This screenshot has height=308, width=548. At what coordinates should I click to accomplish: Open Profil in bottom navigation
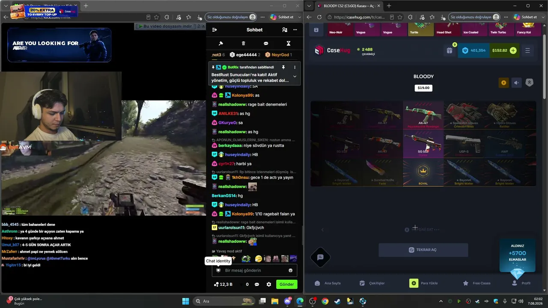[521, 283]
